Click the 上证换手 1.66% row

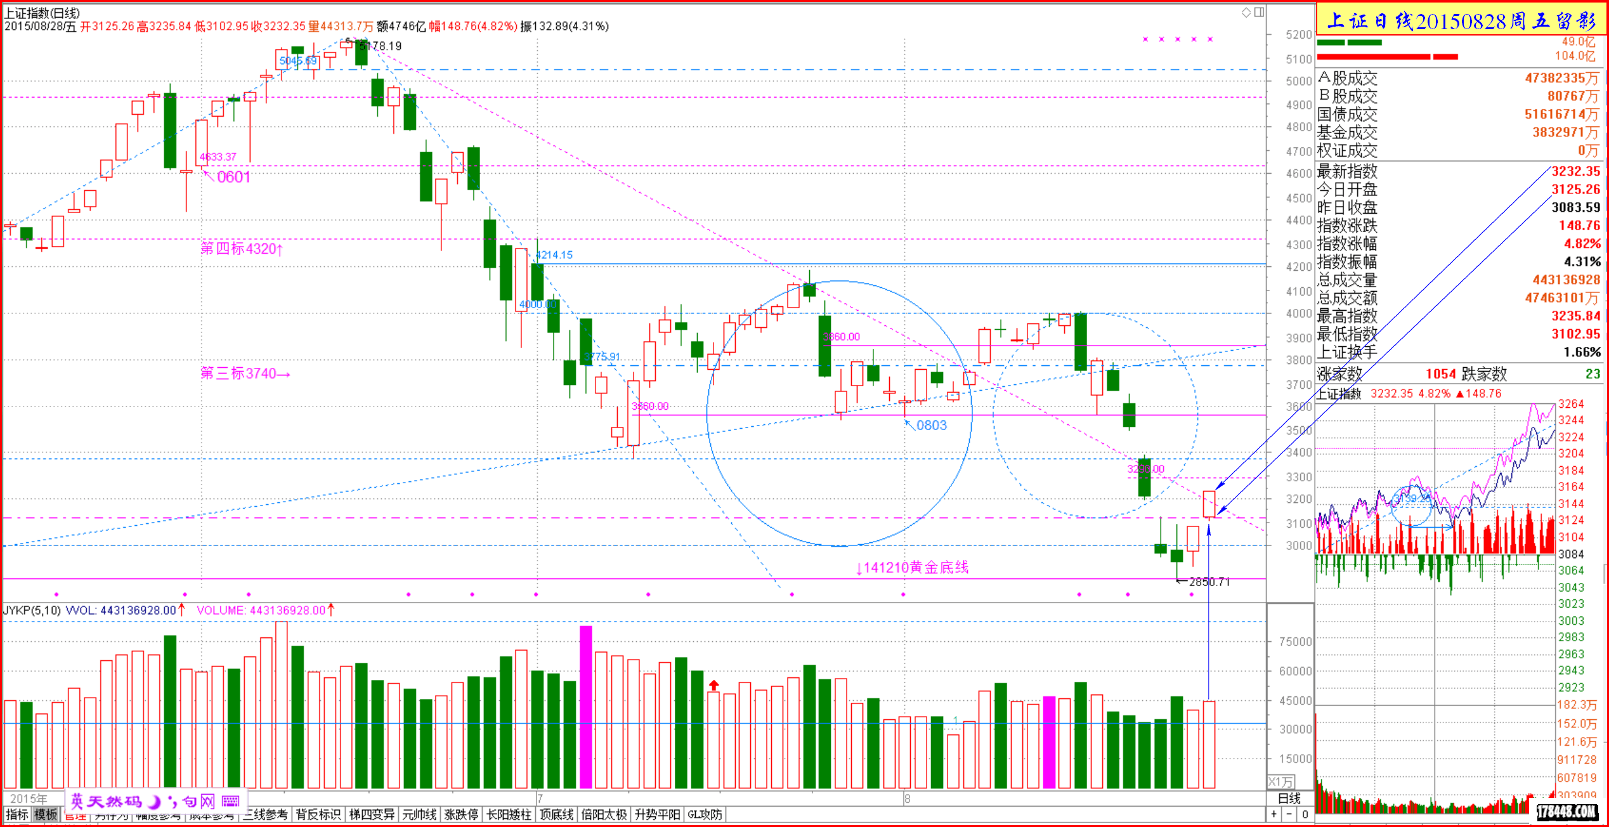[x=1458, y=352]
